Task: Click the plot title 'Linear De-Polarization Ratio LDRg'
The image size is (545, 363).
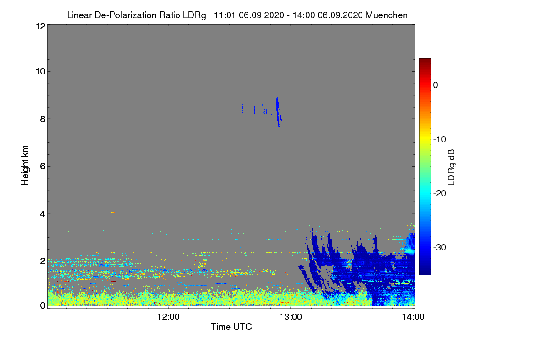Action: point(136,15)
